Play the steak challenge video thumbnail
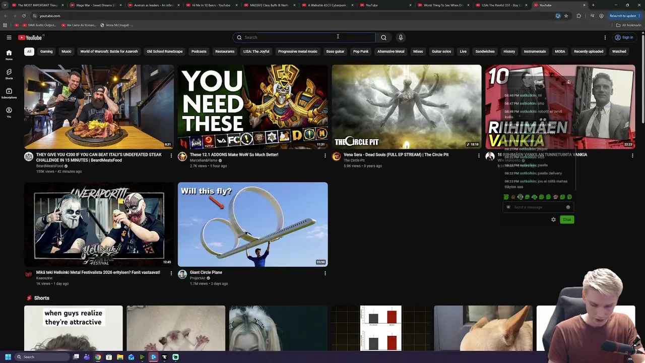The image size is (645, 363). (x=99, y=107)
